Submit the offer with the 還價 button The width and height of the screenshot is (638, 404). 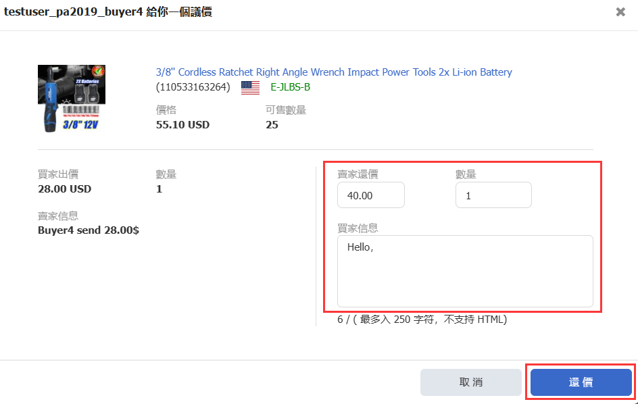point(581,382)
